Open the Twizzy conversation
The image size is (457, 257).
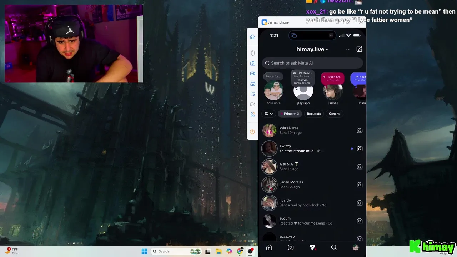(312, 148)
